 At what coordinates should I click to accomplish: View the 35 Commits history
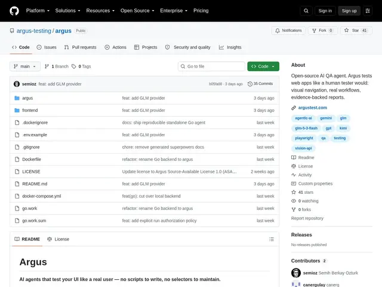[260, 84]
